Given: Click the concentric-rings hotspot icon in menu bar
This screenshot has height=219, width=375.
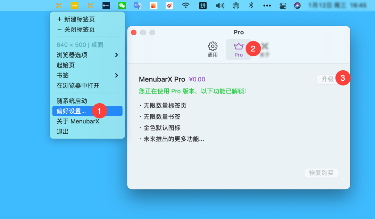Looking at the screenshot, I should pyautogui.click(x=236, y=6).
